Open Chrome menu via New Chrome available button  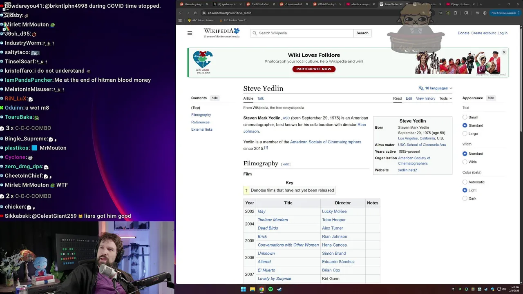(x=505, y=13)
